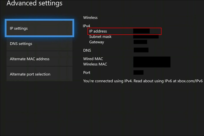The height and width of the screenshot is (136, 204).
Task: Click the Gateway label
Action: click(x=96, y=42)
